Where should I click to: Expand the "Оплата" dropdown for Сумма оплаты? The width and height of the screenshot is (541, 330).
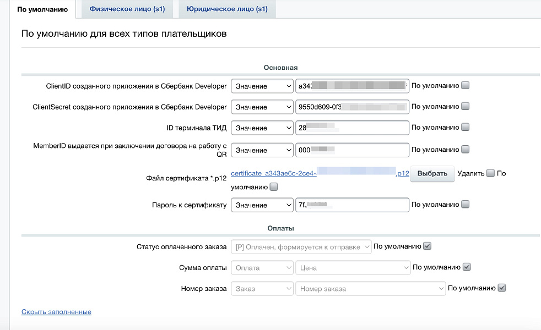pyautogui.click(x=262, y=267)
